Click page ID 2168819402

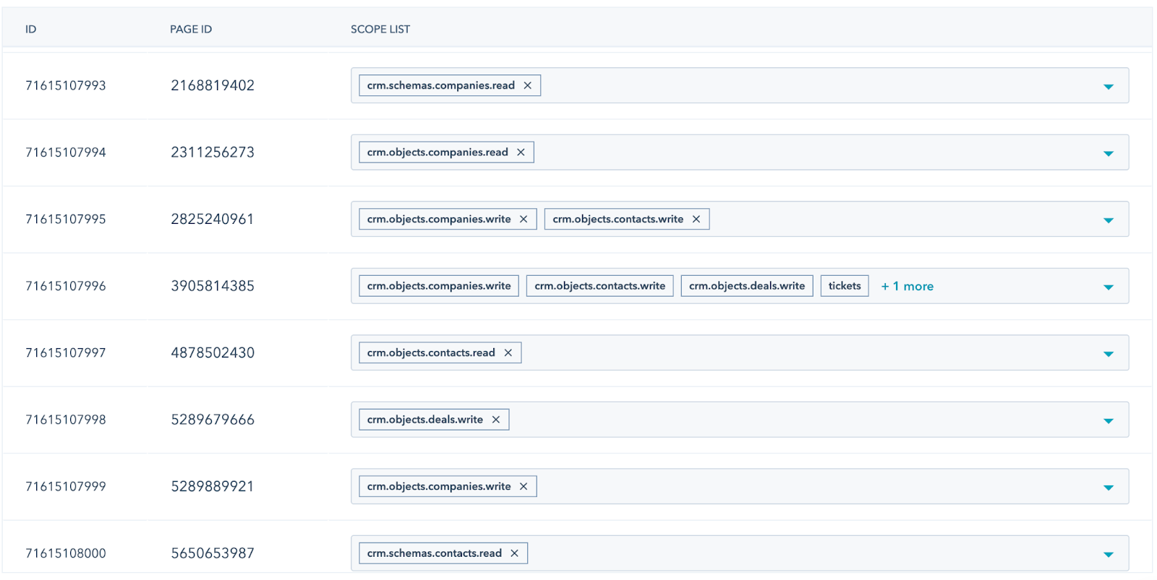(213, 85)
